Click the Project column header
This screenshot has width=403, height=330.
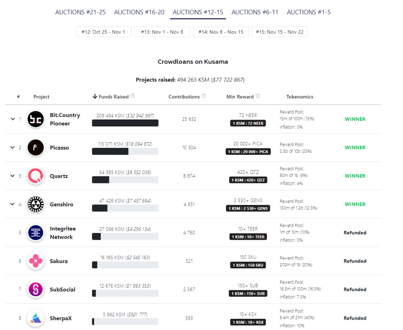[x=41, y=97]
